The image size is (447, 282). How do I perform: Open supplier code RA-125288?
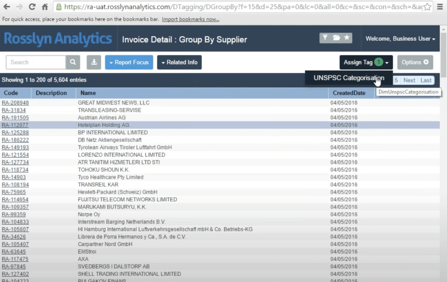15,133
